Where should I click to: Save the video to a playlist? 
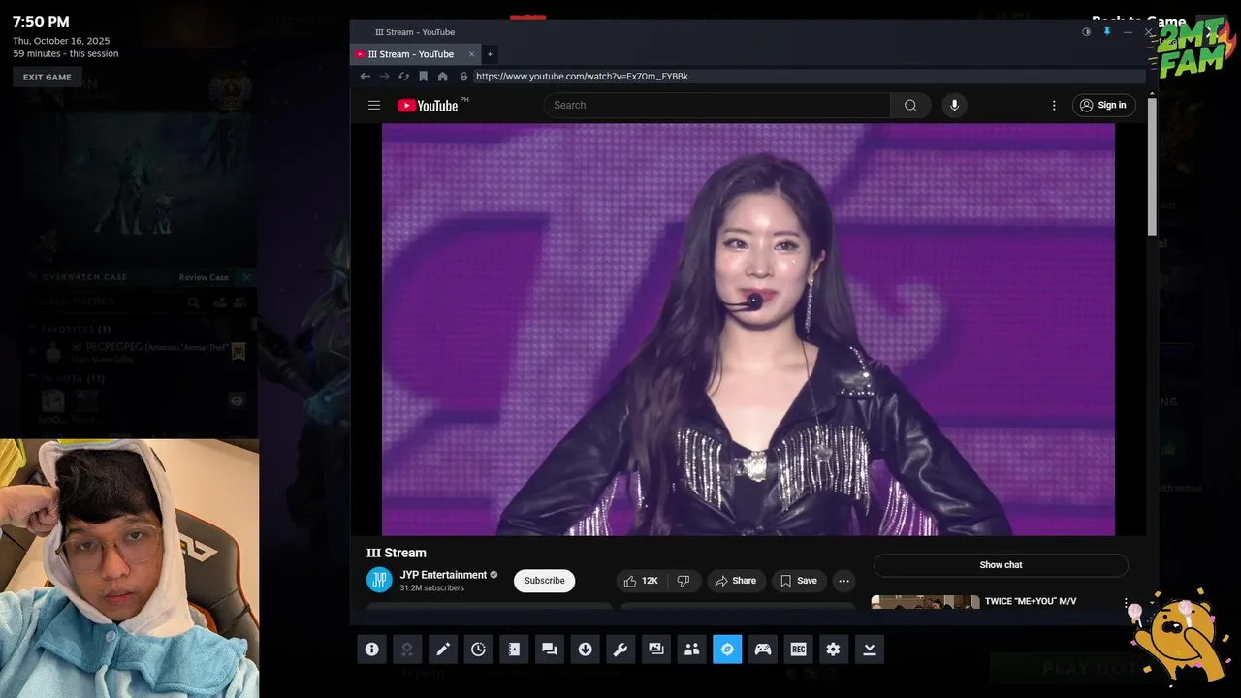(x=799, y=581)
